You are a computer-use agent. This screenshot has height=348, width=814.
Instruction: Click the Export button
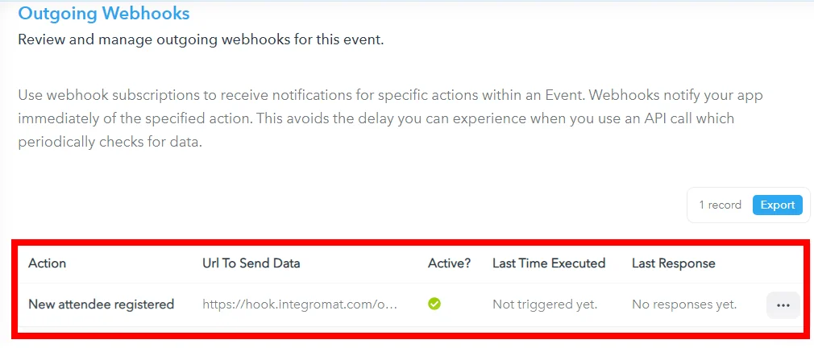point(777,205)
